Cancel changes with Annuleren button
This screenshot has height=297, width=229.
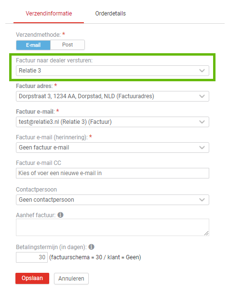coord(71,279)
